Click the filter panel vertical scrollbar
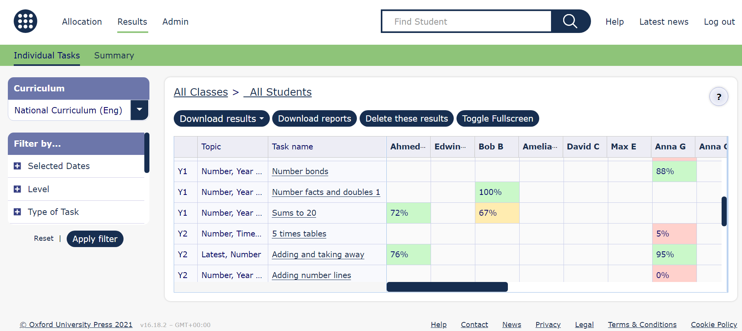Screen dimensions: 742x331 tap(147, 153)
